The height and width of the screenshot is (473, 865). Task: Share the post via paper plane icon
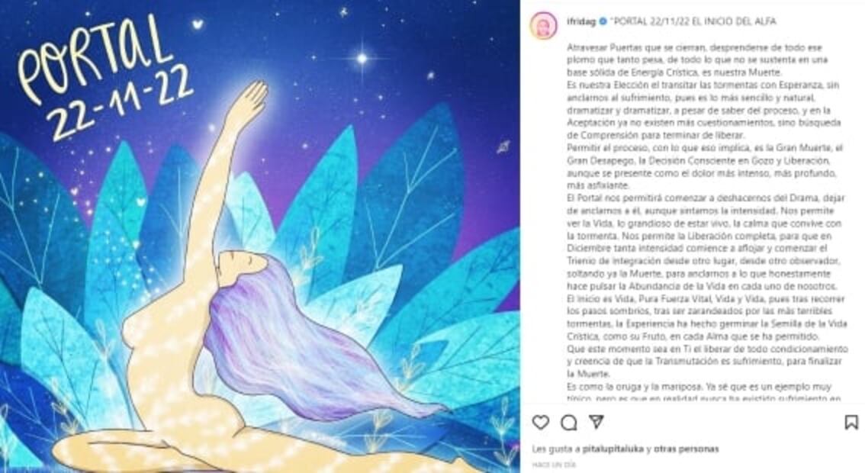596,422
